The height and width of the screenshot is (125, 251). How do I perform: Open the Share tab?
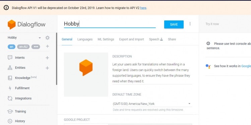pyautogui.click(x=172, y=39)
